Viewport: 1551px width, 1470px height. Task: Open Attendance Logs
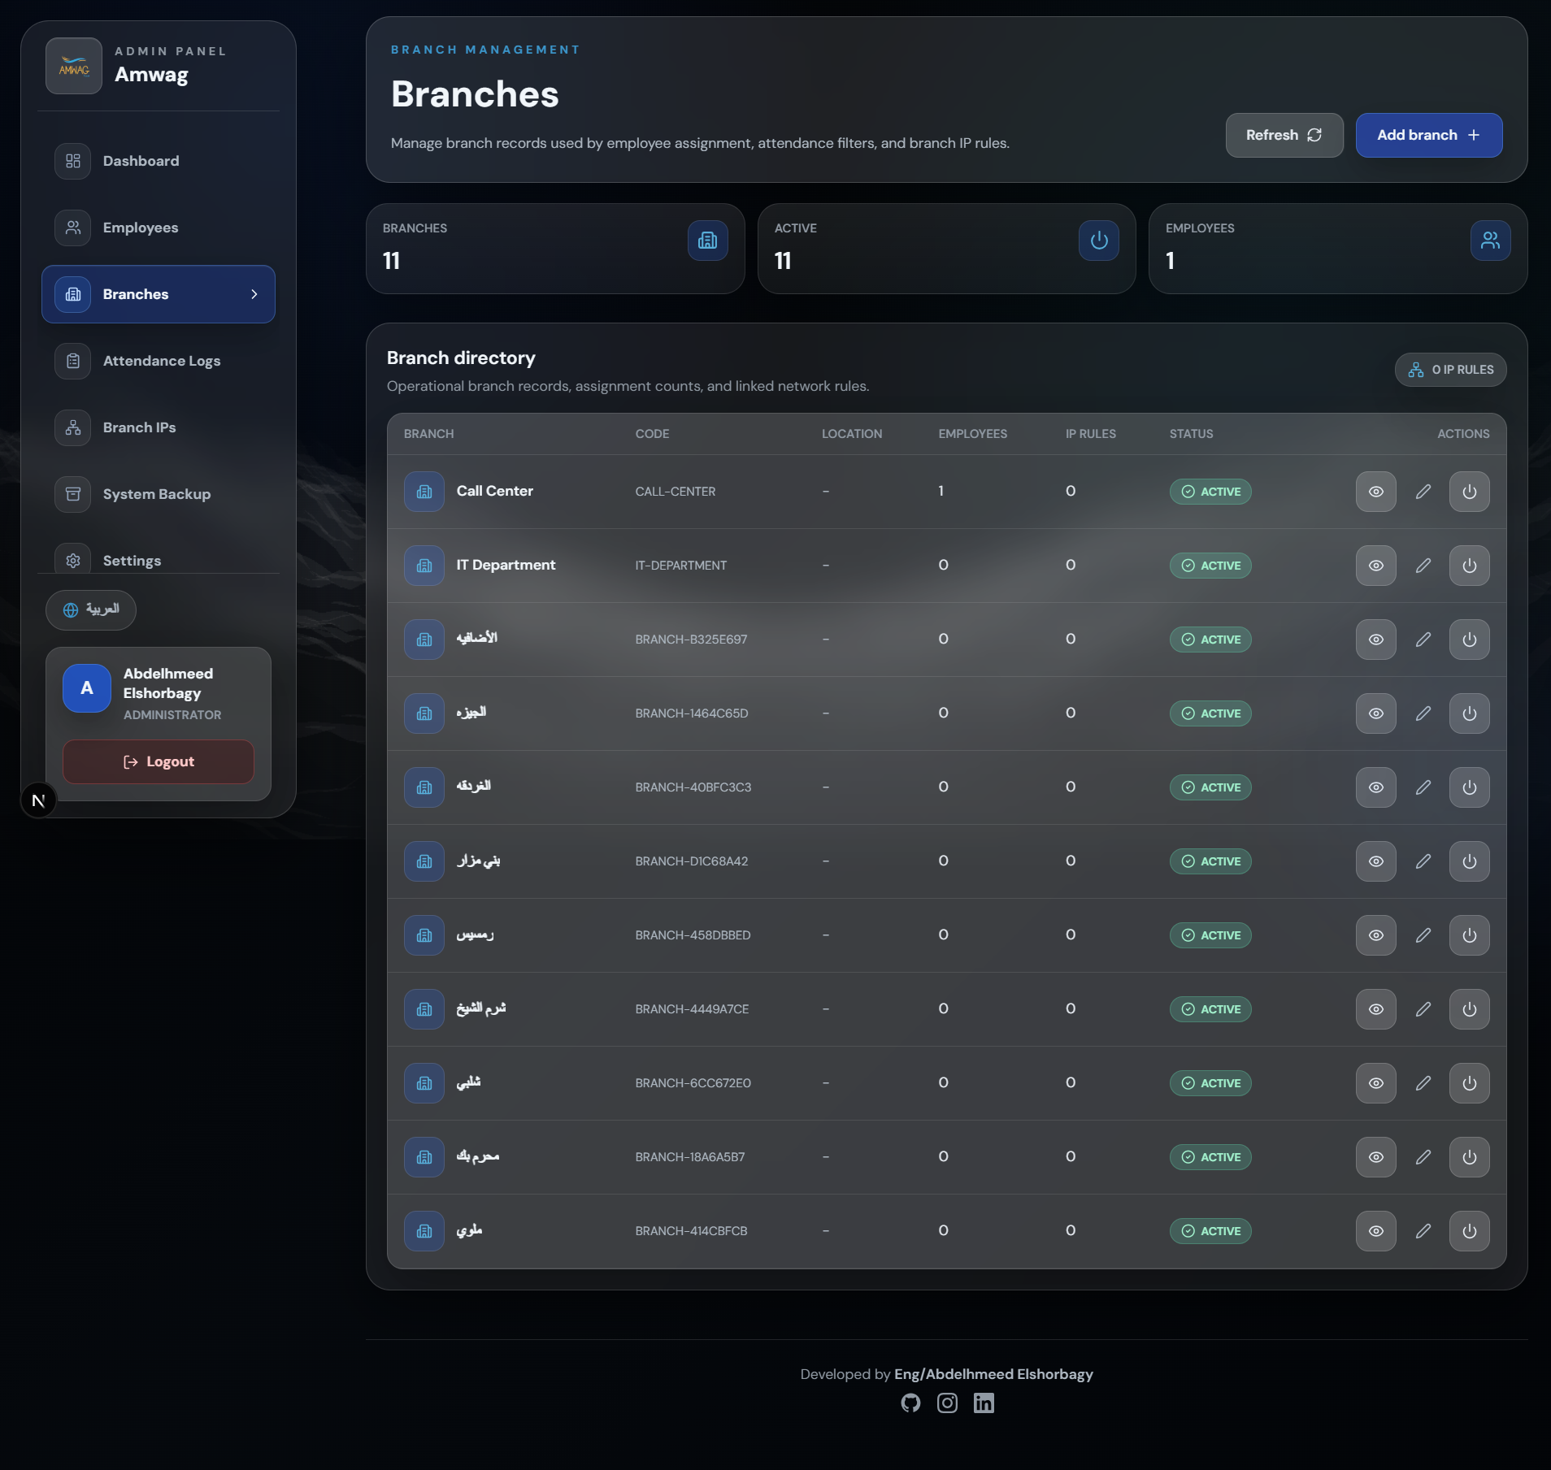159,361
